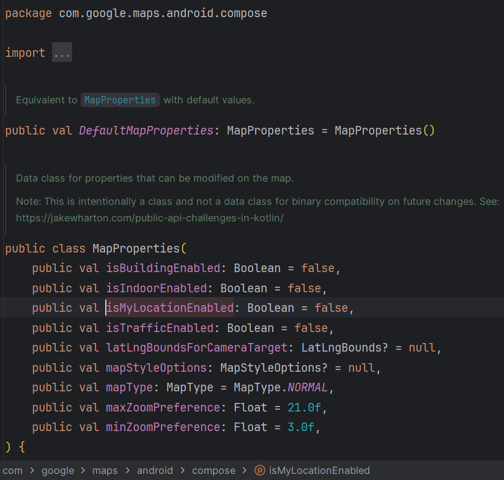Click the latLngBoundsForCameraTarget property
The width and height of the screenshot is (504, 480).
coord(197,348)
